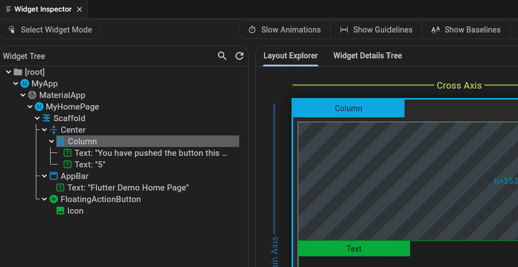The height and width of the screenshot is (267, 518).
Task: Click the FloatingActionButton plus icon
Action: click(53, 199)
